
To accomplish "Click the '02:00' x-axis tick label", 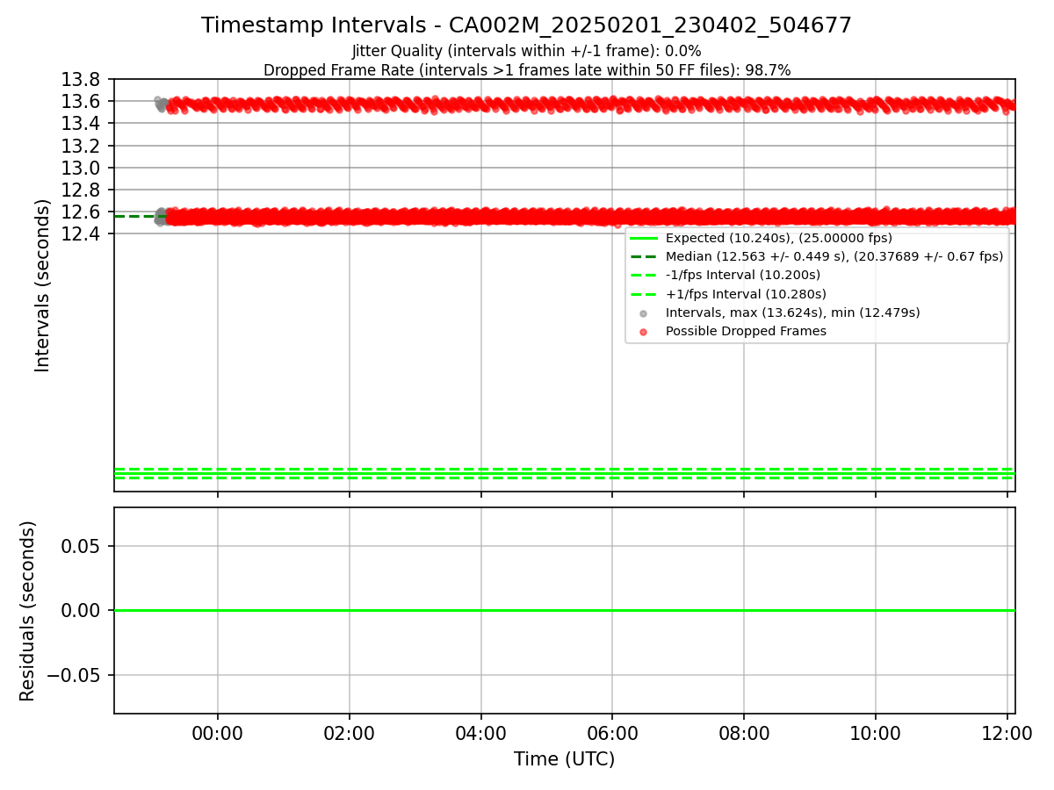I will tap(350, 734).
